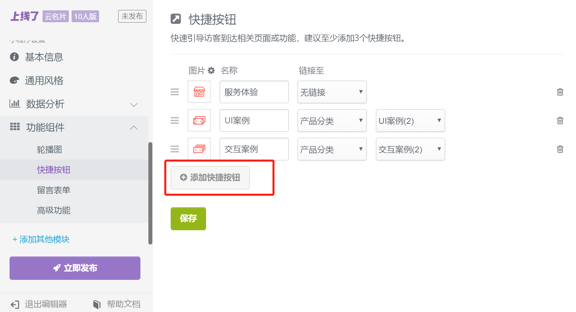The width and height of the screenshot is (576, 312).
Task: Click the 帮助文档 book icon
Action: coord(97,304)
